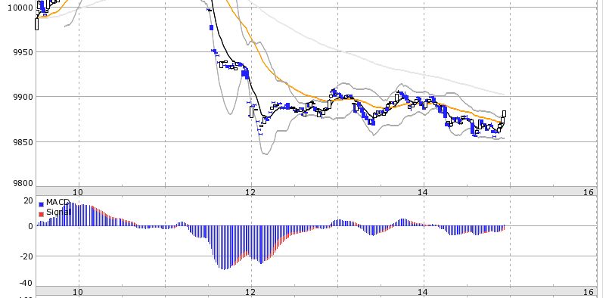Click the 9900 price axis label
612x298 pixels.
tap(22, 97)
